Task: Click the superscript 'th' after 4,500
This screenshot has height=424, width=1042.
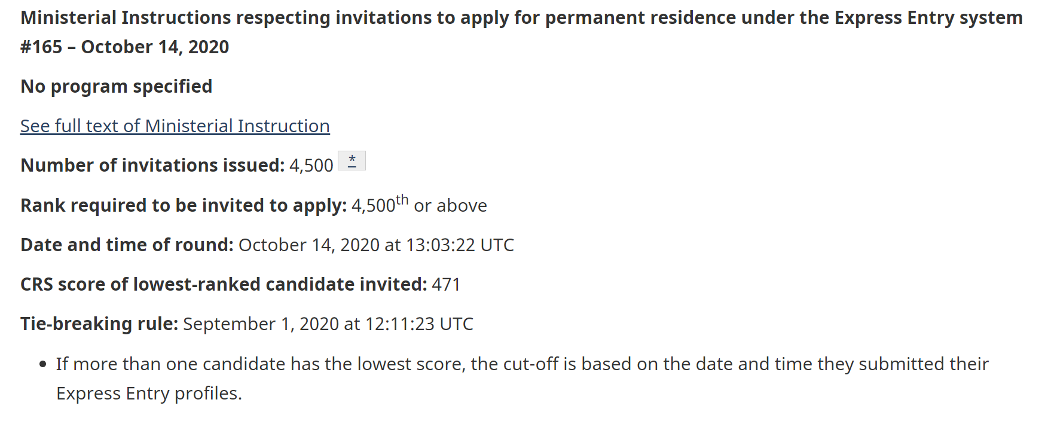Action: click(x=402, y=200)
